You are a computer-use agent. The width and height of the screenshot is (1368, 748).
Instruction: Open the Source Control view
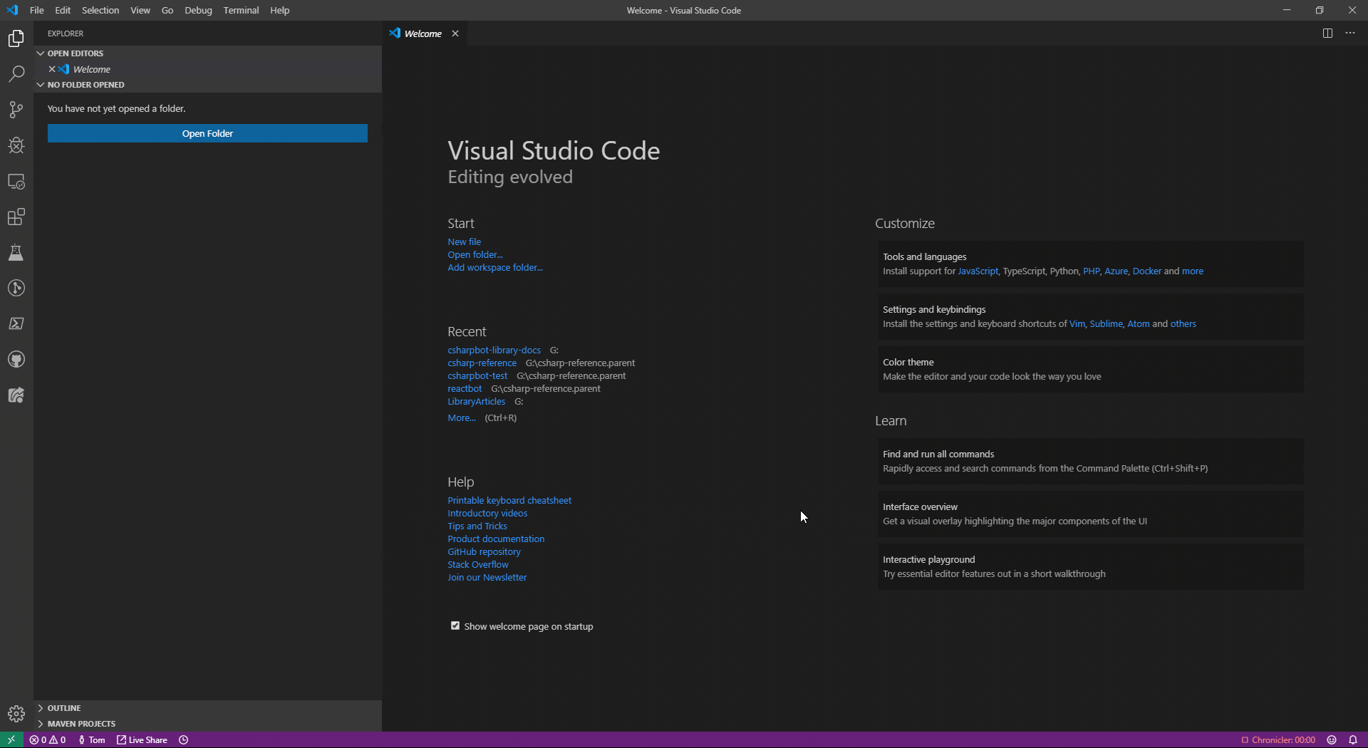[16, 110]
